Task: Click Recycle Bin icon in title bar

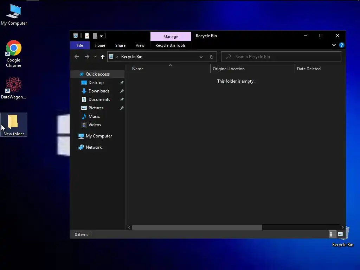Action: tap(76, 36)
